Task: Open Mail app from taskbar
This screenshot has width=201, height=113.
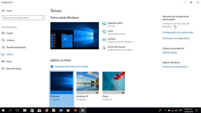Action: [39, 110]
